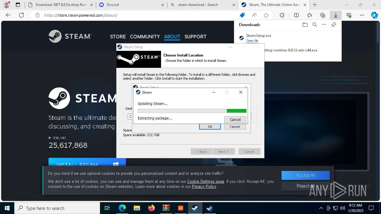The image size is (381, 214).
Task: Go to the ABOUT section
Action: tap(172, 37)
